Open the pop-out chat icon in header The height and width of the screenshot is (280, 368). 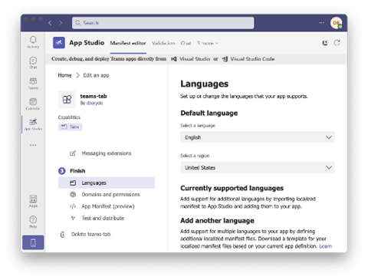(x=325, y=43)
